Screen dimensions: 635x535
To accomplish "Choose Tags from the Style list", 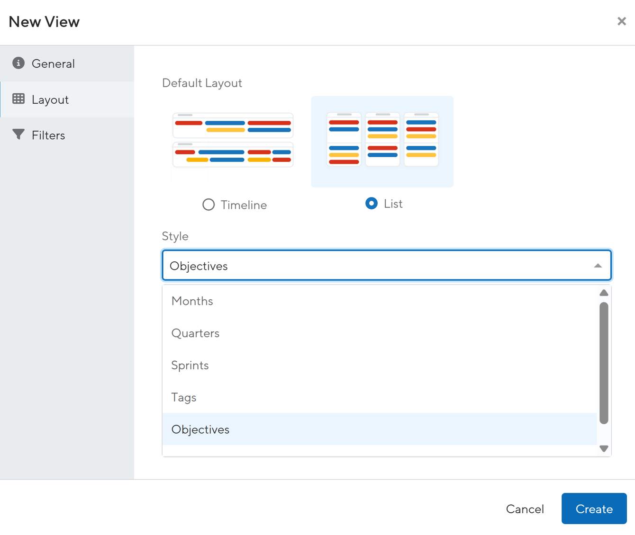I will click(x=379, y=398).
